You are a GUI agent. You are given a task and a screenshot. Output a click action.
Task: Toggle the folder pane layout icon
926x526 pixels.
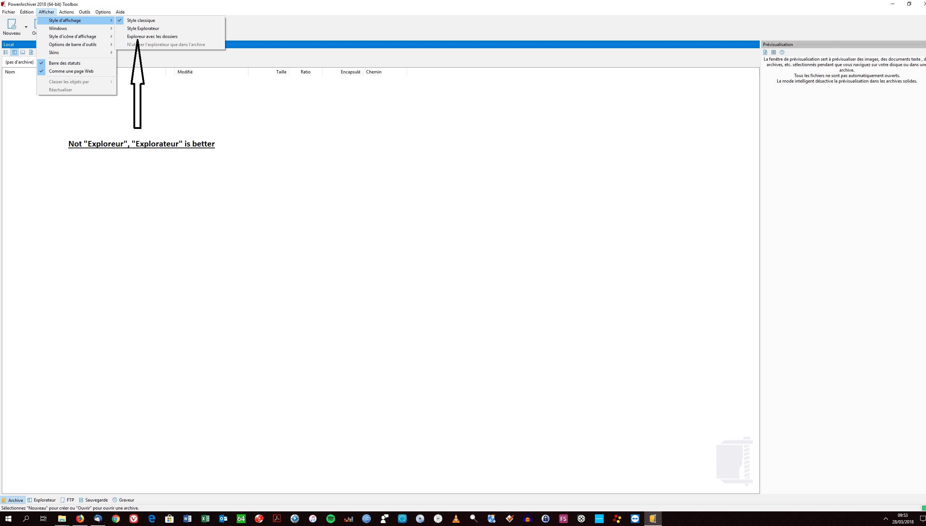pos(14,52)
